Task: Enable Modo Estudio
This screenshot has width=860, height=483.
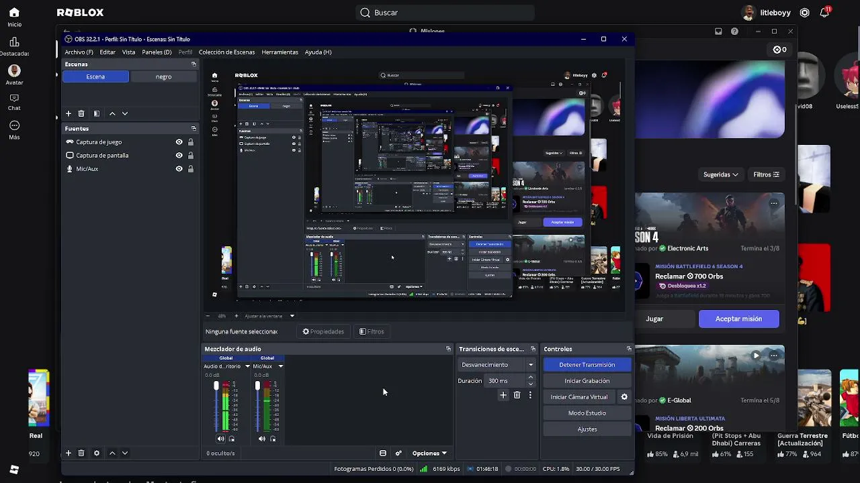Action: point(587,413)
